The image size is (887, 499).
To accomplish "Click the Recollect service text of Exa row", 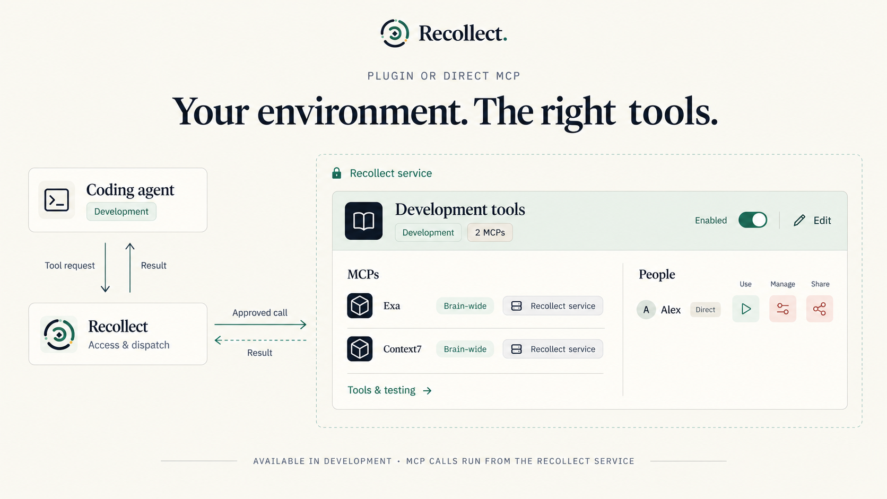I will (563, 306).
